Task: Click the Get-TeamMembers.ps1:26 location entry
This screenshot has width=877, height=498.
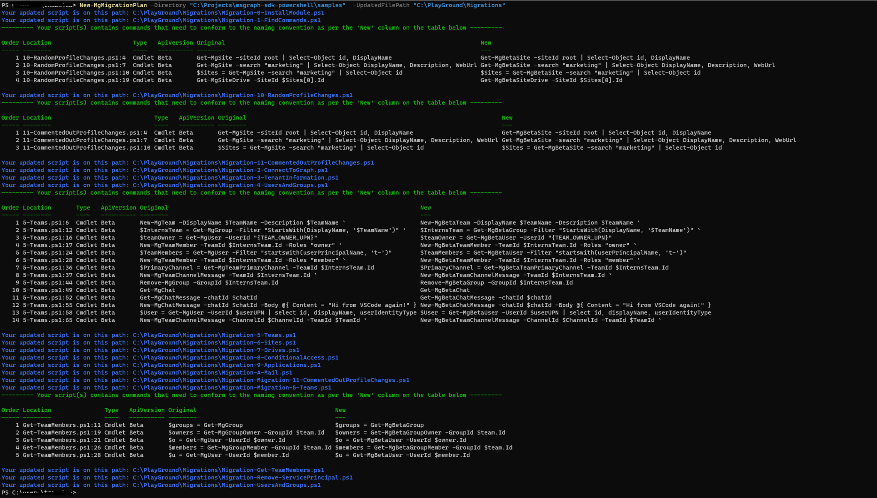Action: click(x=62, y=447)
